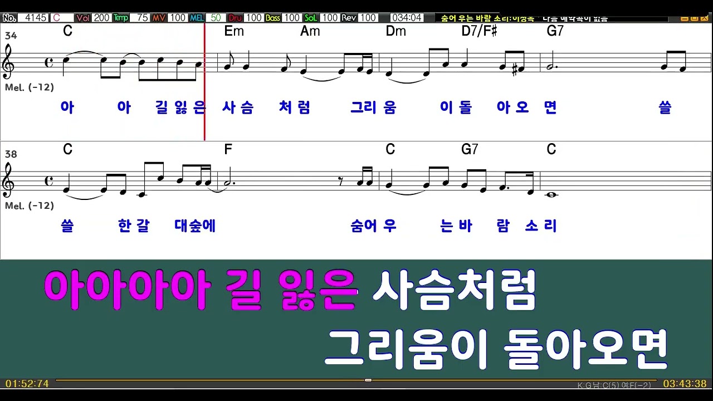Click the SoL volume label
This screenshot has height=401, width=713.
tap(311, 18)
